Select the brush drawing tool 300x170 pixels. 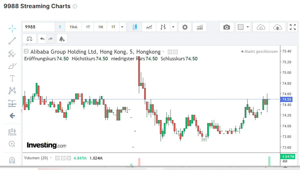coord(12,66)
